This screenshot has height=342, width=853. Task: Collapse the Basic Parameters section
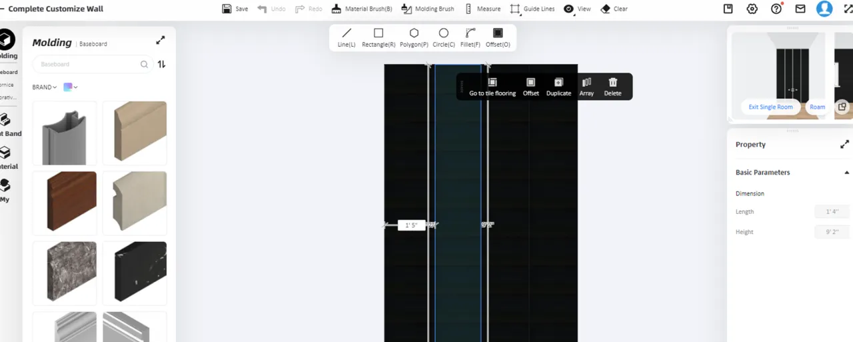(846, 173)
